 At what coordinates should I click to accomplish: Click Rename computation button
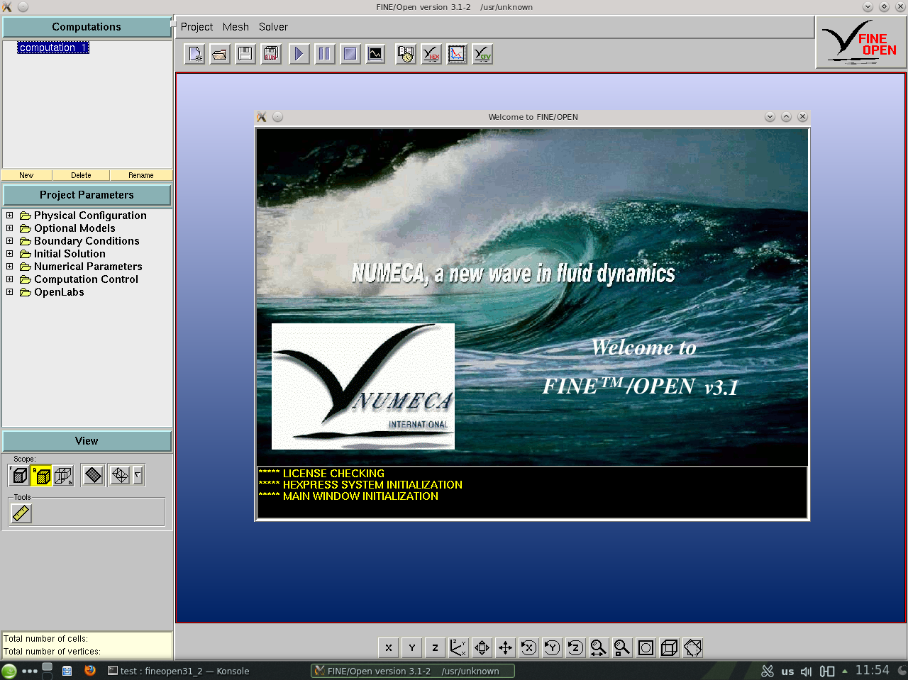(x=141, y=175)
